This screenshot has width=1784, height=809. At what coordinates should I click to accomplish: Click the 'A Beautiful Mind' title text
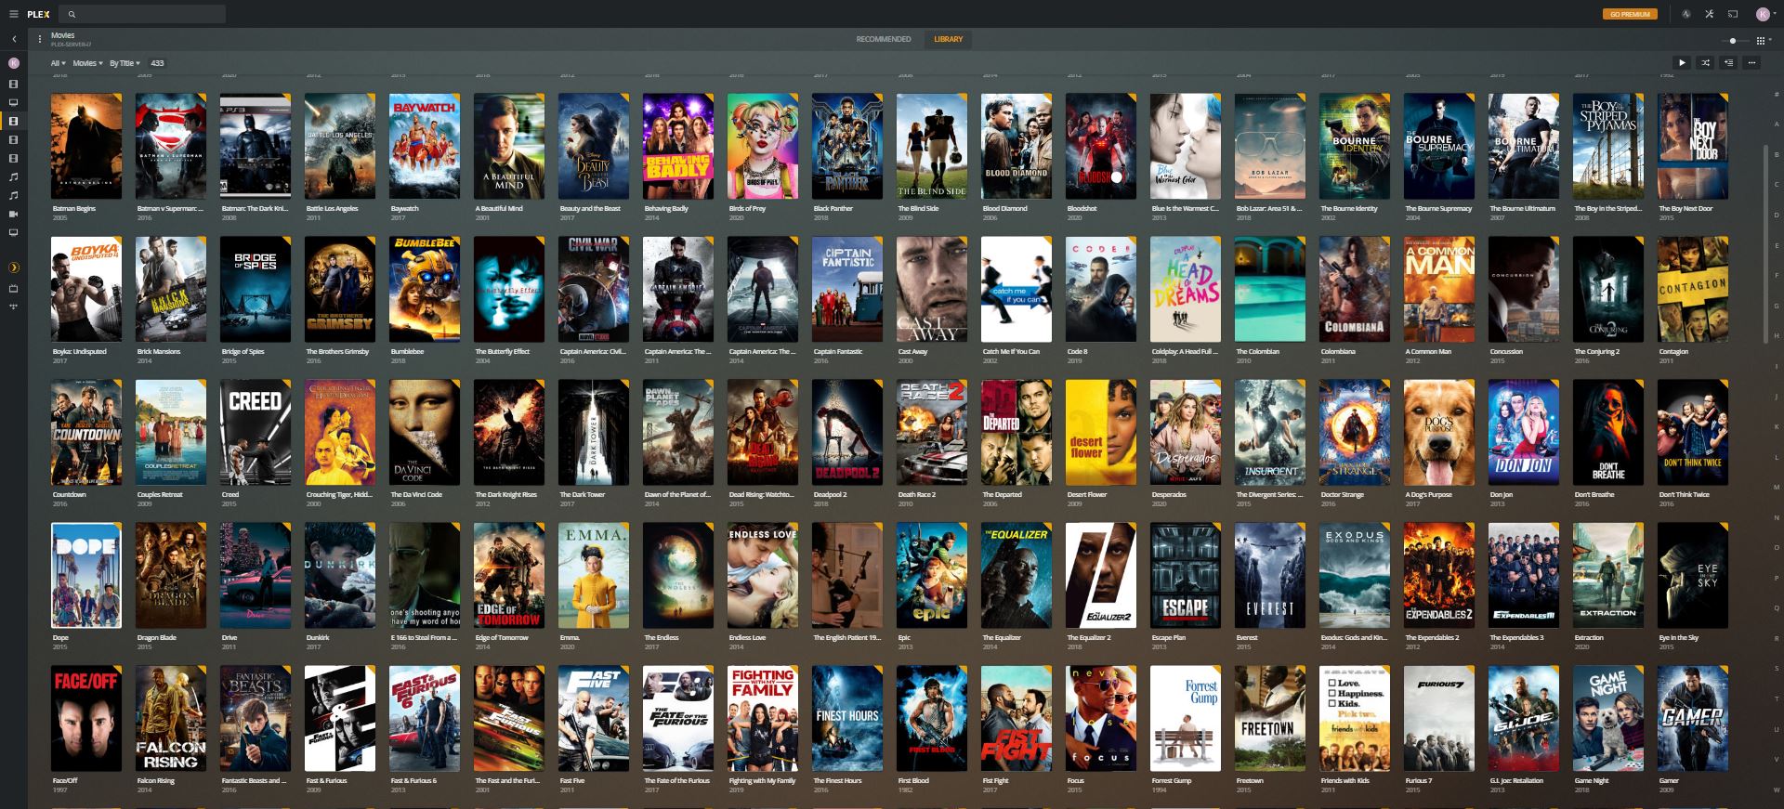pyautogui.click(x=499, y=209)
